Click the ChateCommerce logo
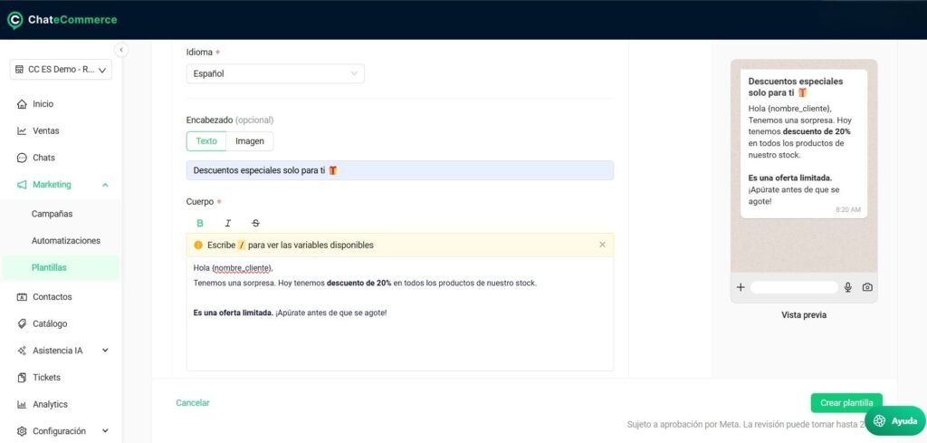 62,20
